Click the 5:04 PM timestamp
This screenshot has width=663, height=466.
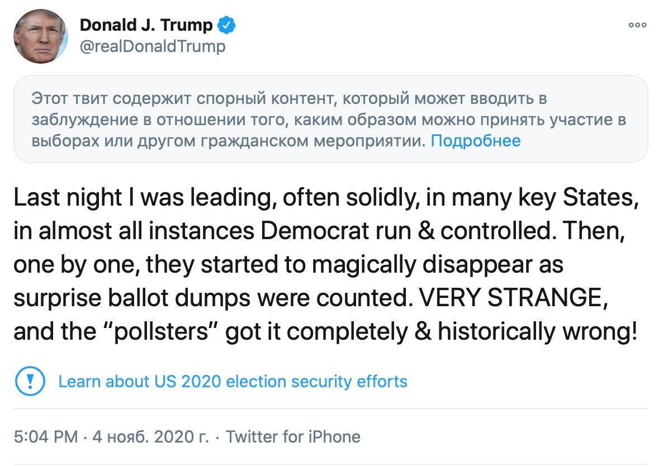[45, 436]
